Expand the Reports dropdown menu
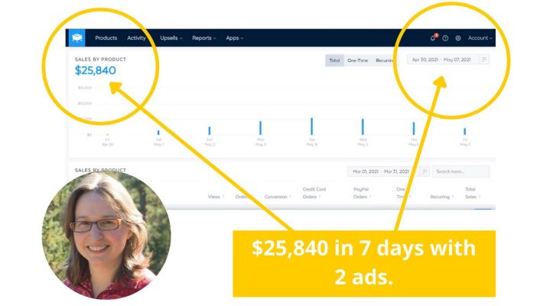 [204, 37]
